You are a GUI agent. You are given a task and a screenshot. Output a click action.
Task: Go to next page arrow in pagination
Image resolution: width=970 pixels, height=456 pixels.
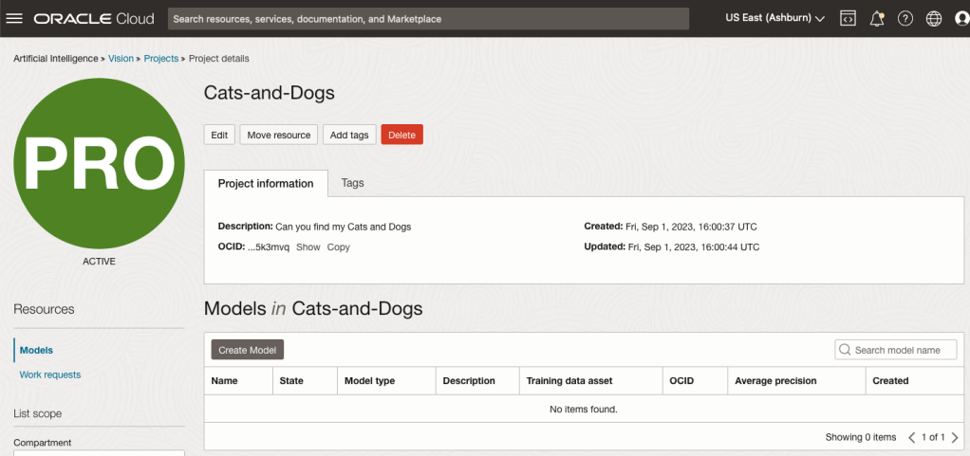pyautogui.click(x=953, y=437)
